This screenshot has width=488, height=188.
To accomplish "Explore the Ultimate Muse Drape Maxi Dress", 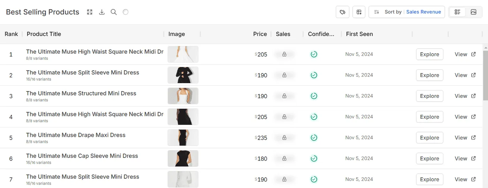I will click(x=429, y=138).
